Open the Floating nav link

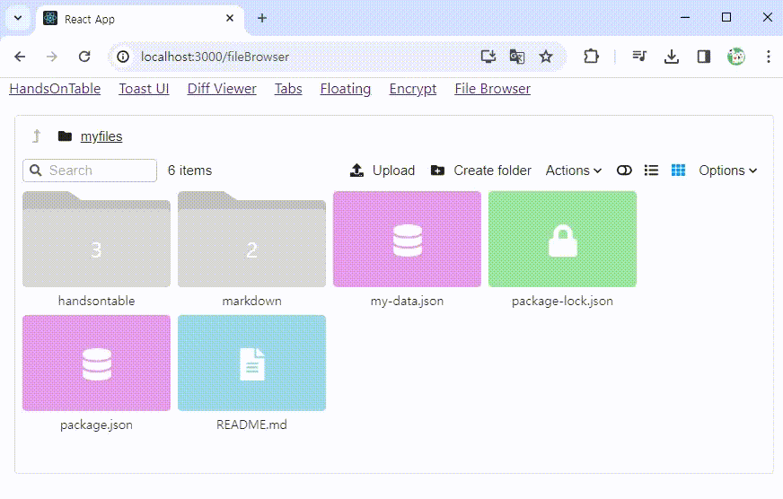pyautogui.click(x=346, y=89)
